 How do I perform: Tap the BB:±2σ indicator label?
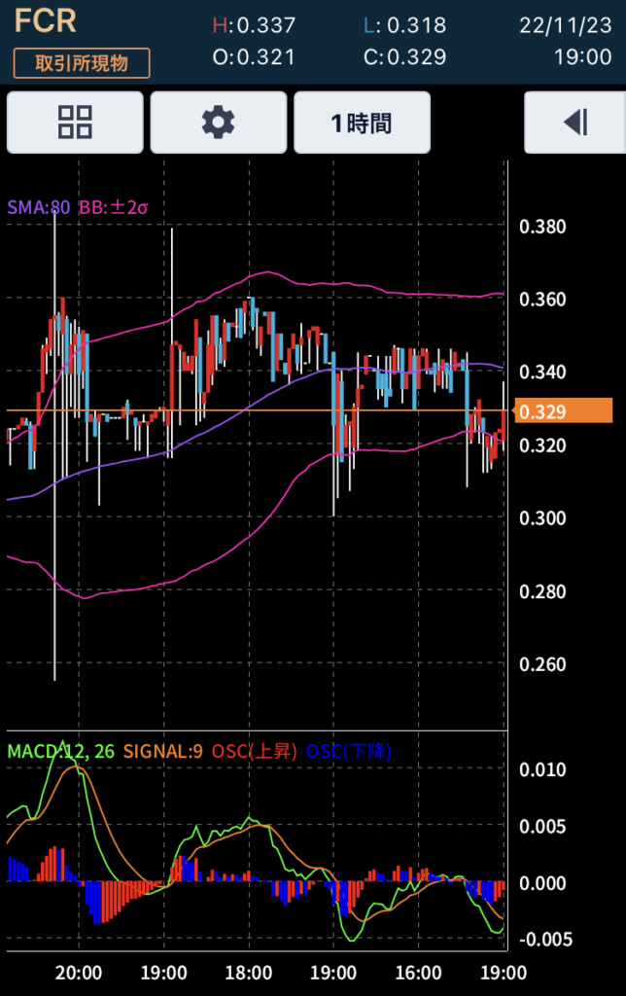click(x=113, y=207)
